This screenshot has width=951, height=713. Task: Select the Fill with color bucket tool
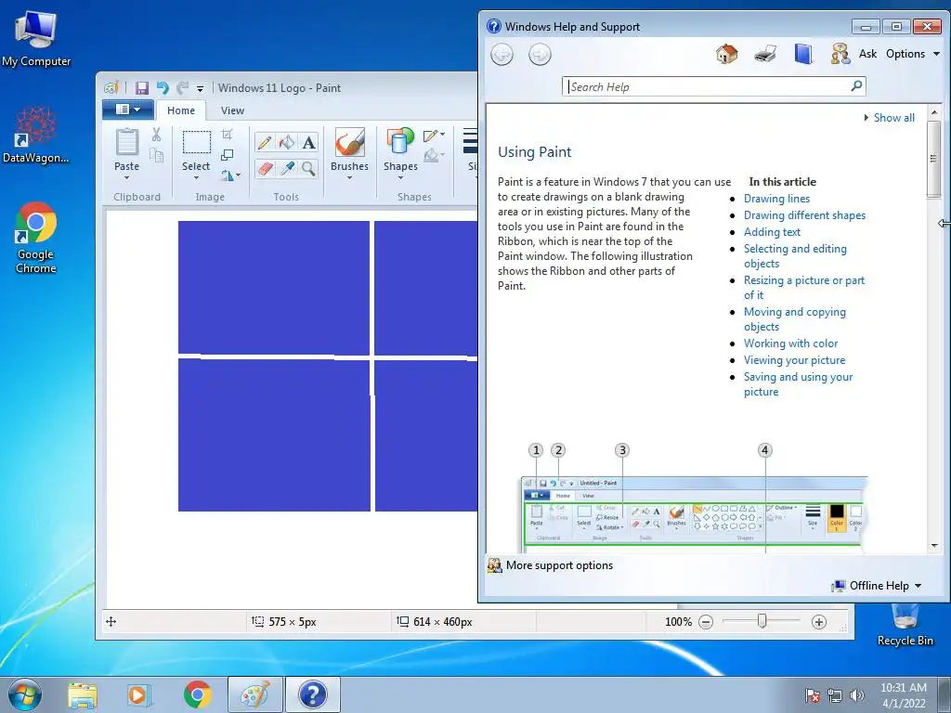tap(286, 142)
